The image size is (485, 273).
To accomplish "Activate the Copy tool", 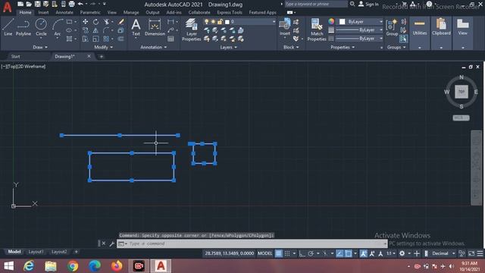I will [x=85, y=30].
